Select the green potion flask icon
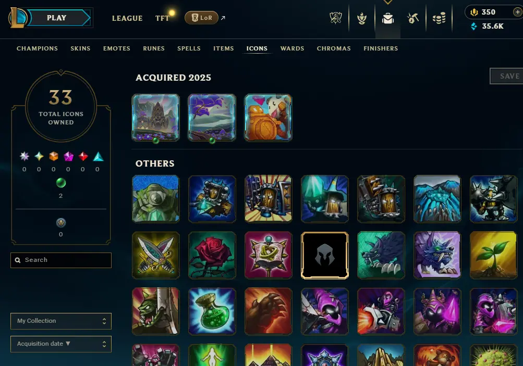The width and height of the screenshot is (523, 366). 212,311
